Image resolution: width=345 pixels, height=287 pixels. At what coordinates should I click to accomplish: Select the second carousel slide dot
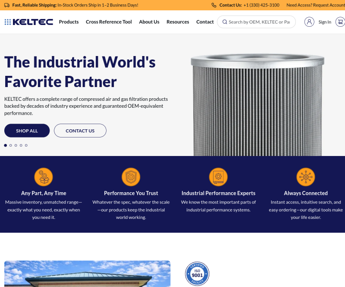10,145
